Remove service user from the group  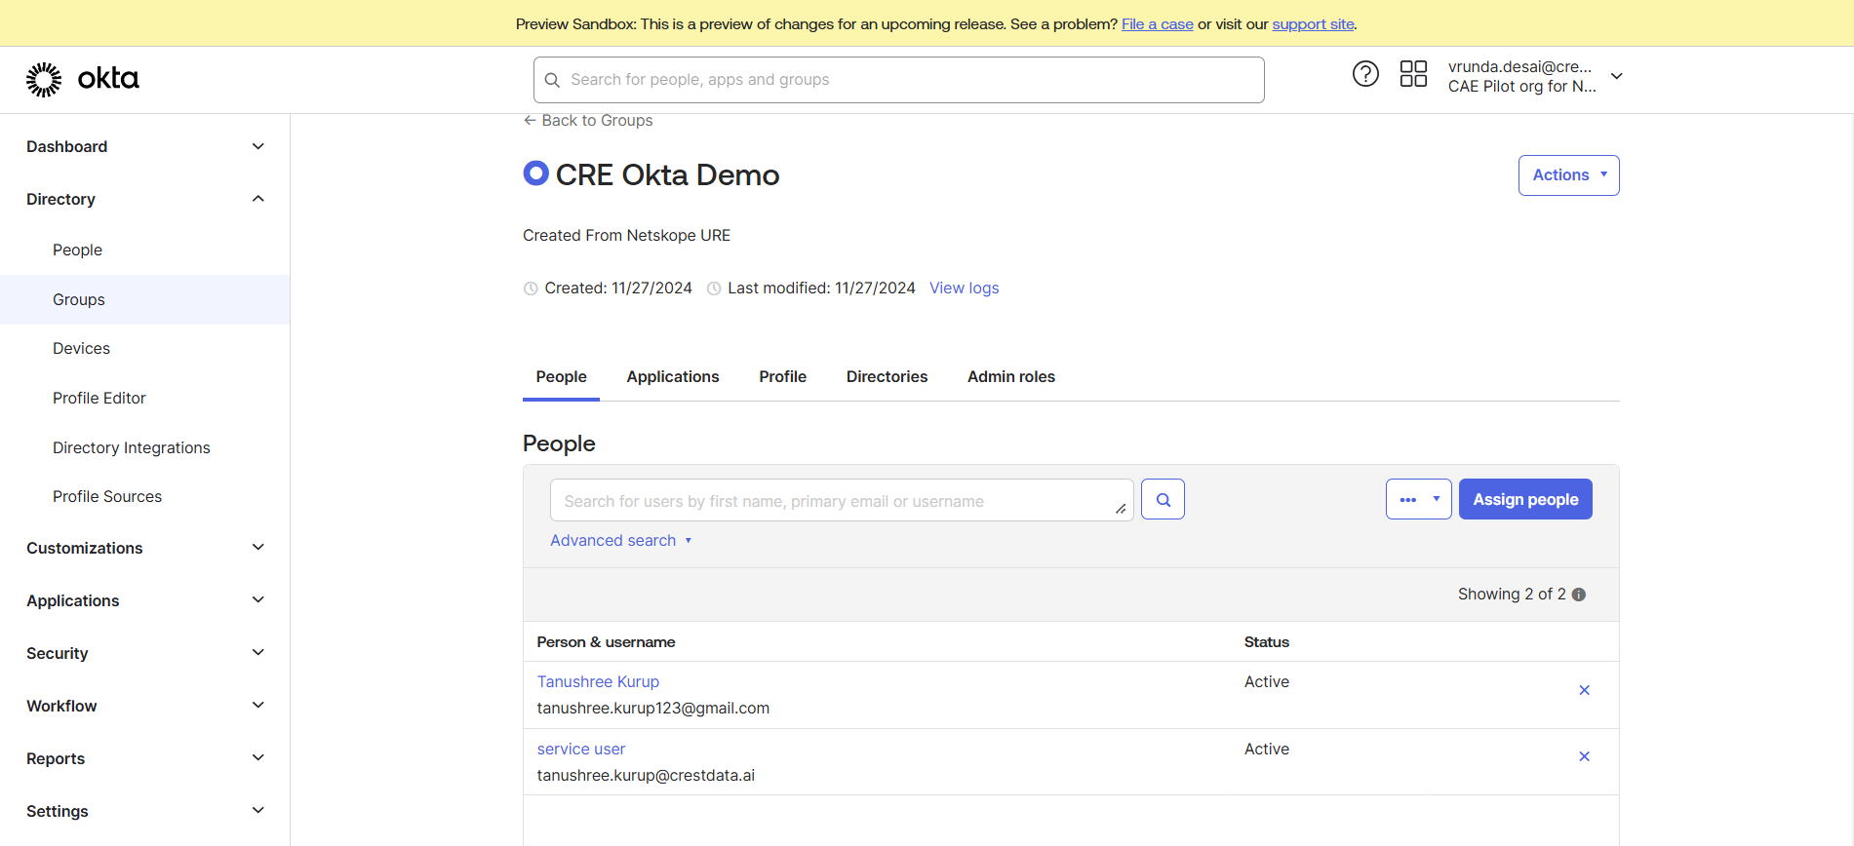tap(1584, 756)
